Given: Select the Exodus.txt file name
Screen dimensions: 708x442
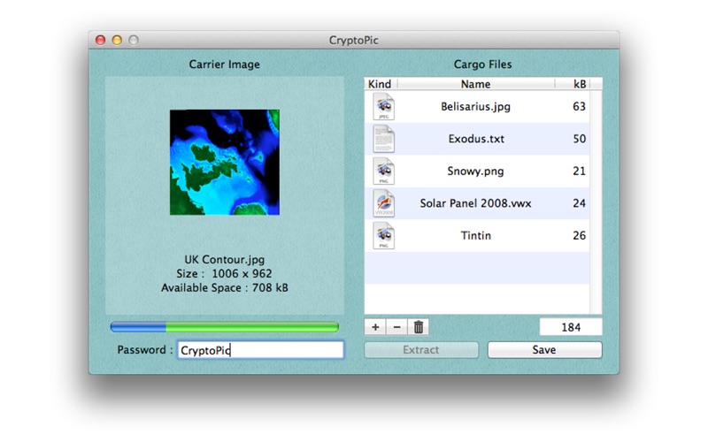Looking at the screenshot, I should click(476, 139).
